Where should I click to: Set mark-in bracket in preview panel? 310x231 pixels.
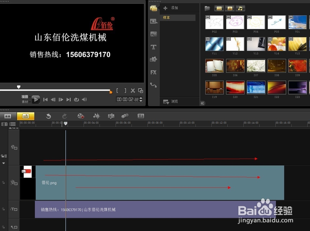click(117, 90)
